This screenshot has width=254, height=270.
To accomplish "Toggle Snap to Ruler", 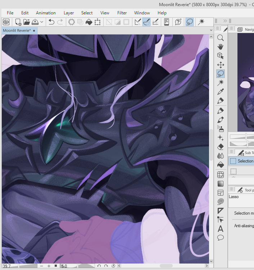I will (138, 22).
